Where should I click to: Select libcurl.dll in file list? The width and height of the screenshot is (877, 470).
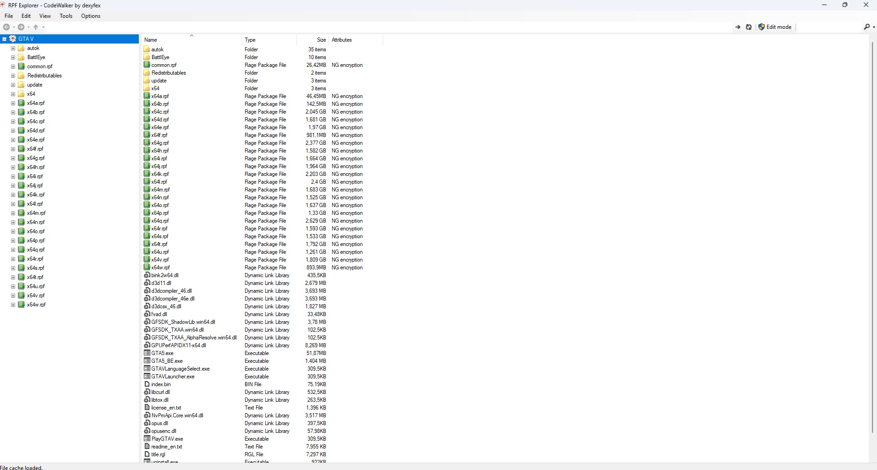(160, 392)
